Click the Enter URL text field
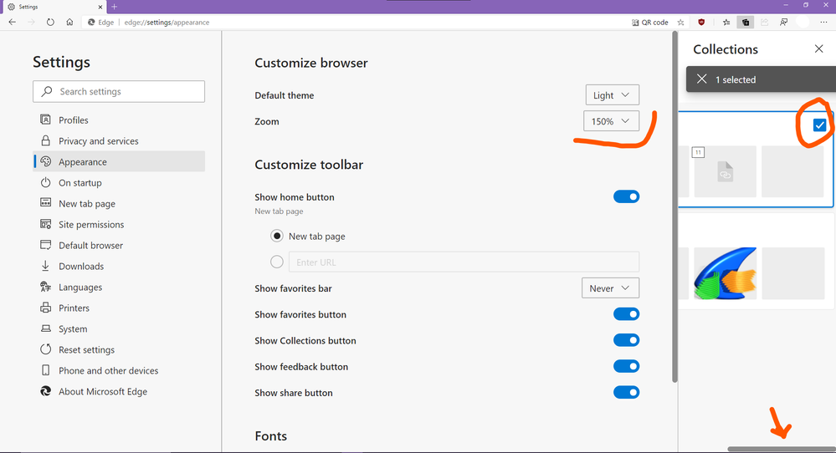The image size is (836, 453). coord(464,262)
